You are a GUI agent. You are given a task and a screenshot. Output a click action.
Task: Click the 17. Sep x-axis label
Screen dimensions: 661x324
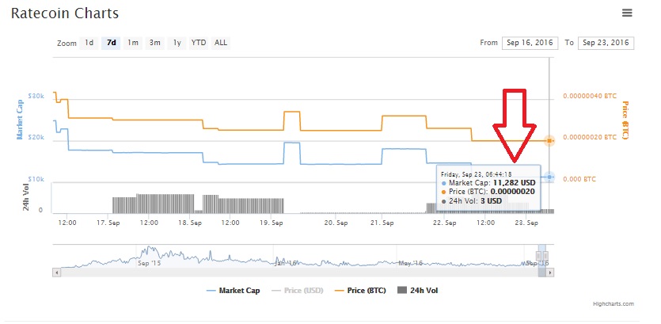click(x=108, y=223)
